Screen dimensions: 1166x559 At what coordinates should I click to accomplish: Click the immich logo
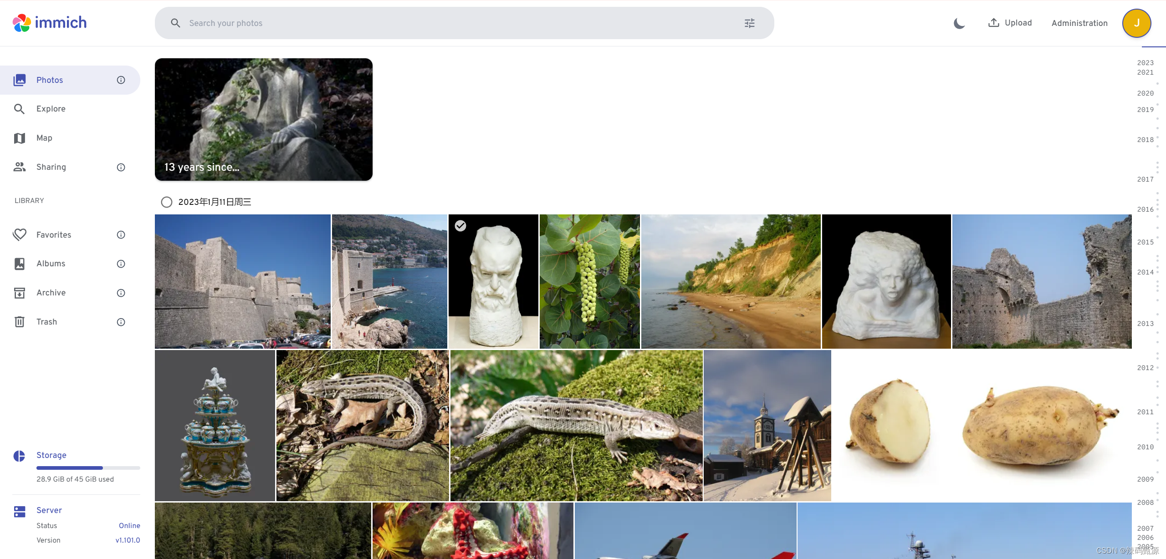pos(50,23)
